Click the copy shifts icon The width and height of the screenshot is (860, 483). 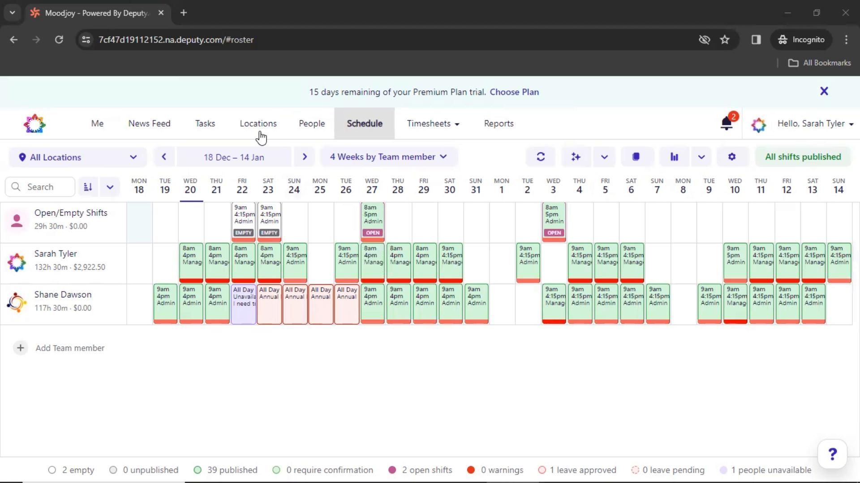pyautogui.click(x=636, y=157)
